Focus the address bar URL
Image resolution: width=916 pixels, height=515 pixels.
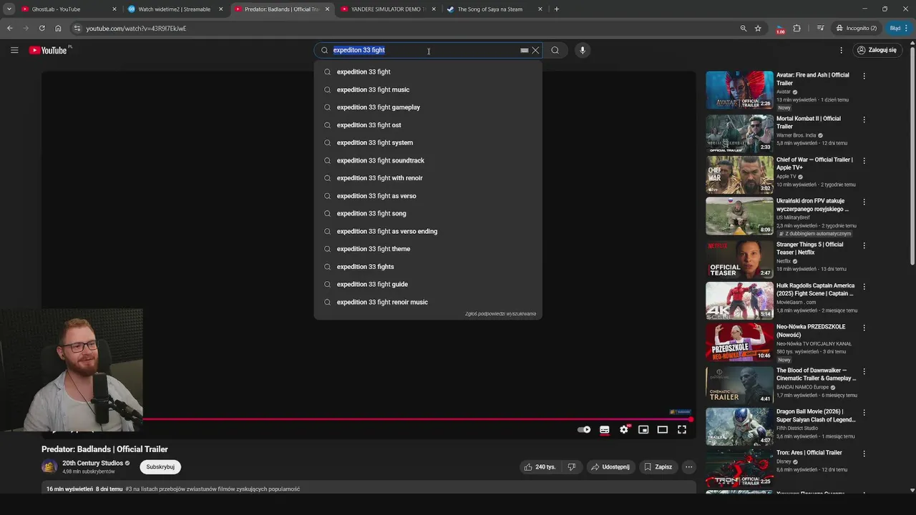136,29
